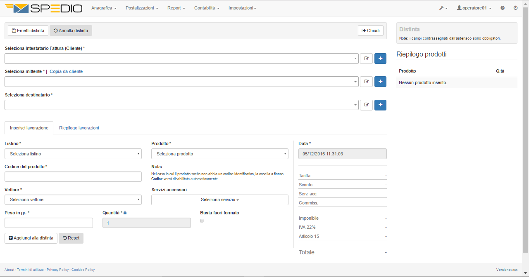Click the lock icon next to Quantità
Screen dimensions: 529x277
coord(125,213)
